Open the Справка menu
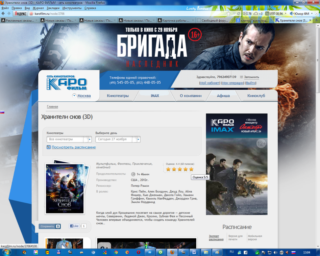This screenshot has height=256, width=320. (90, 8)
